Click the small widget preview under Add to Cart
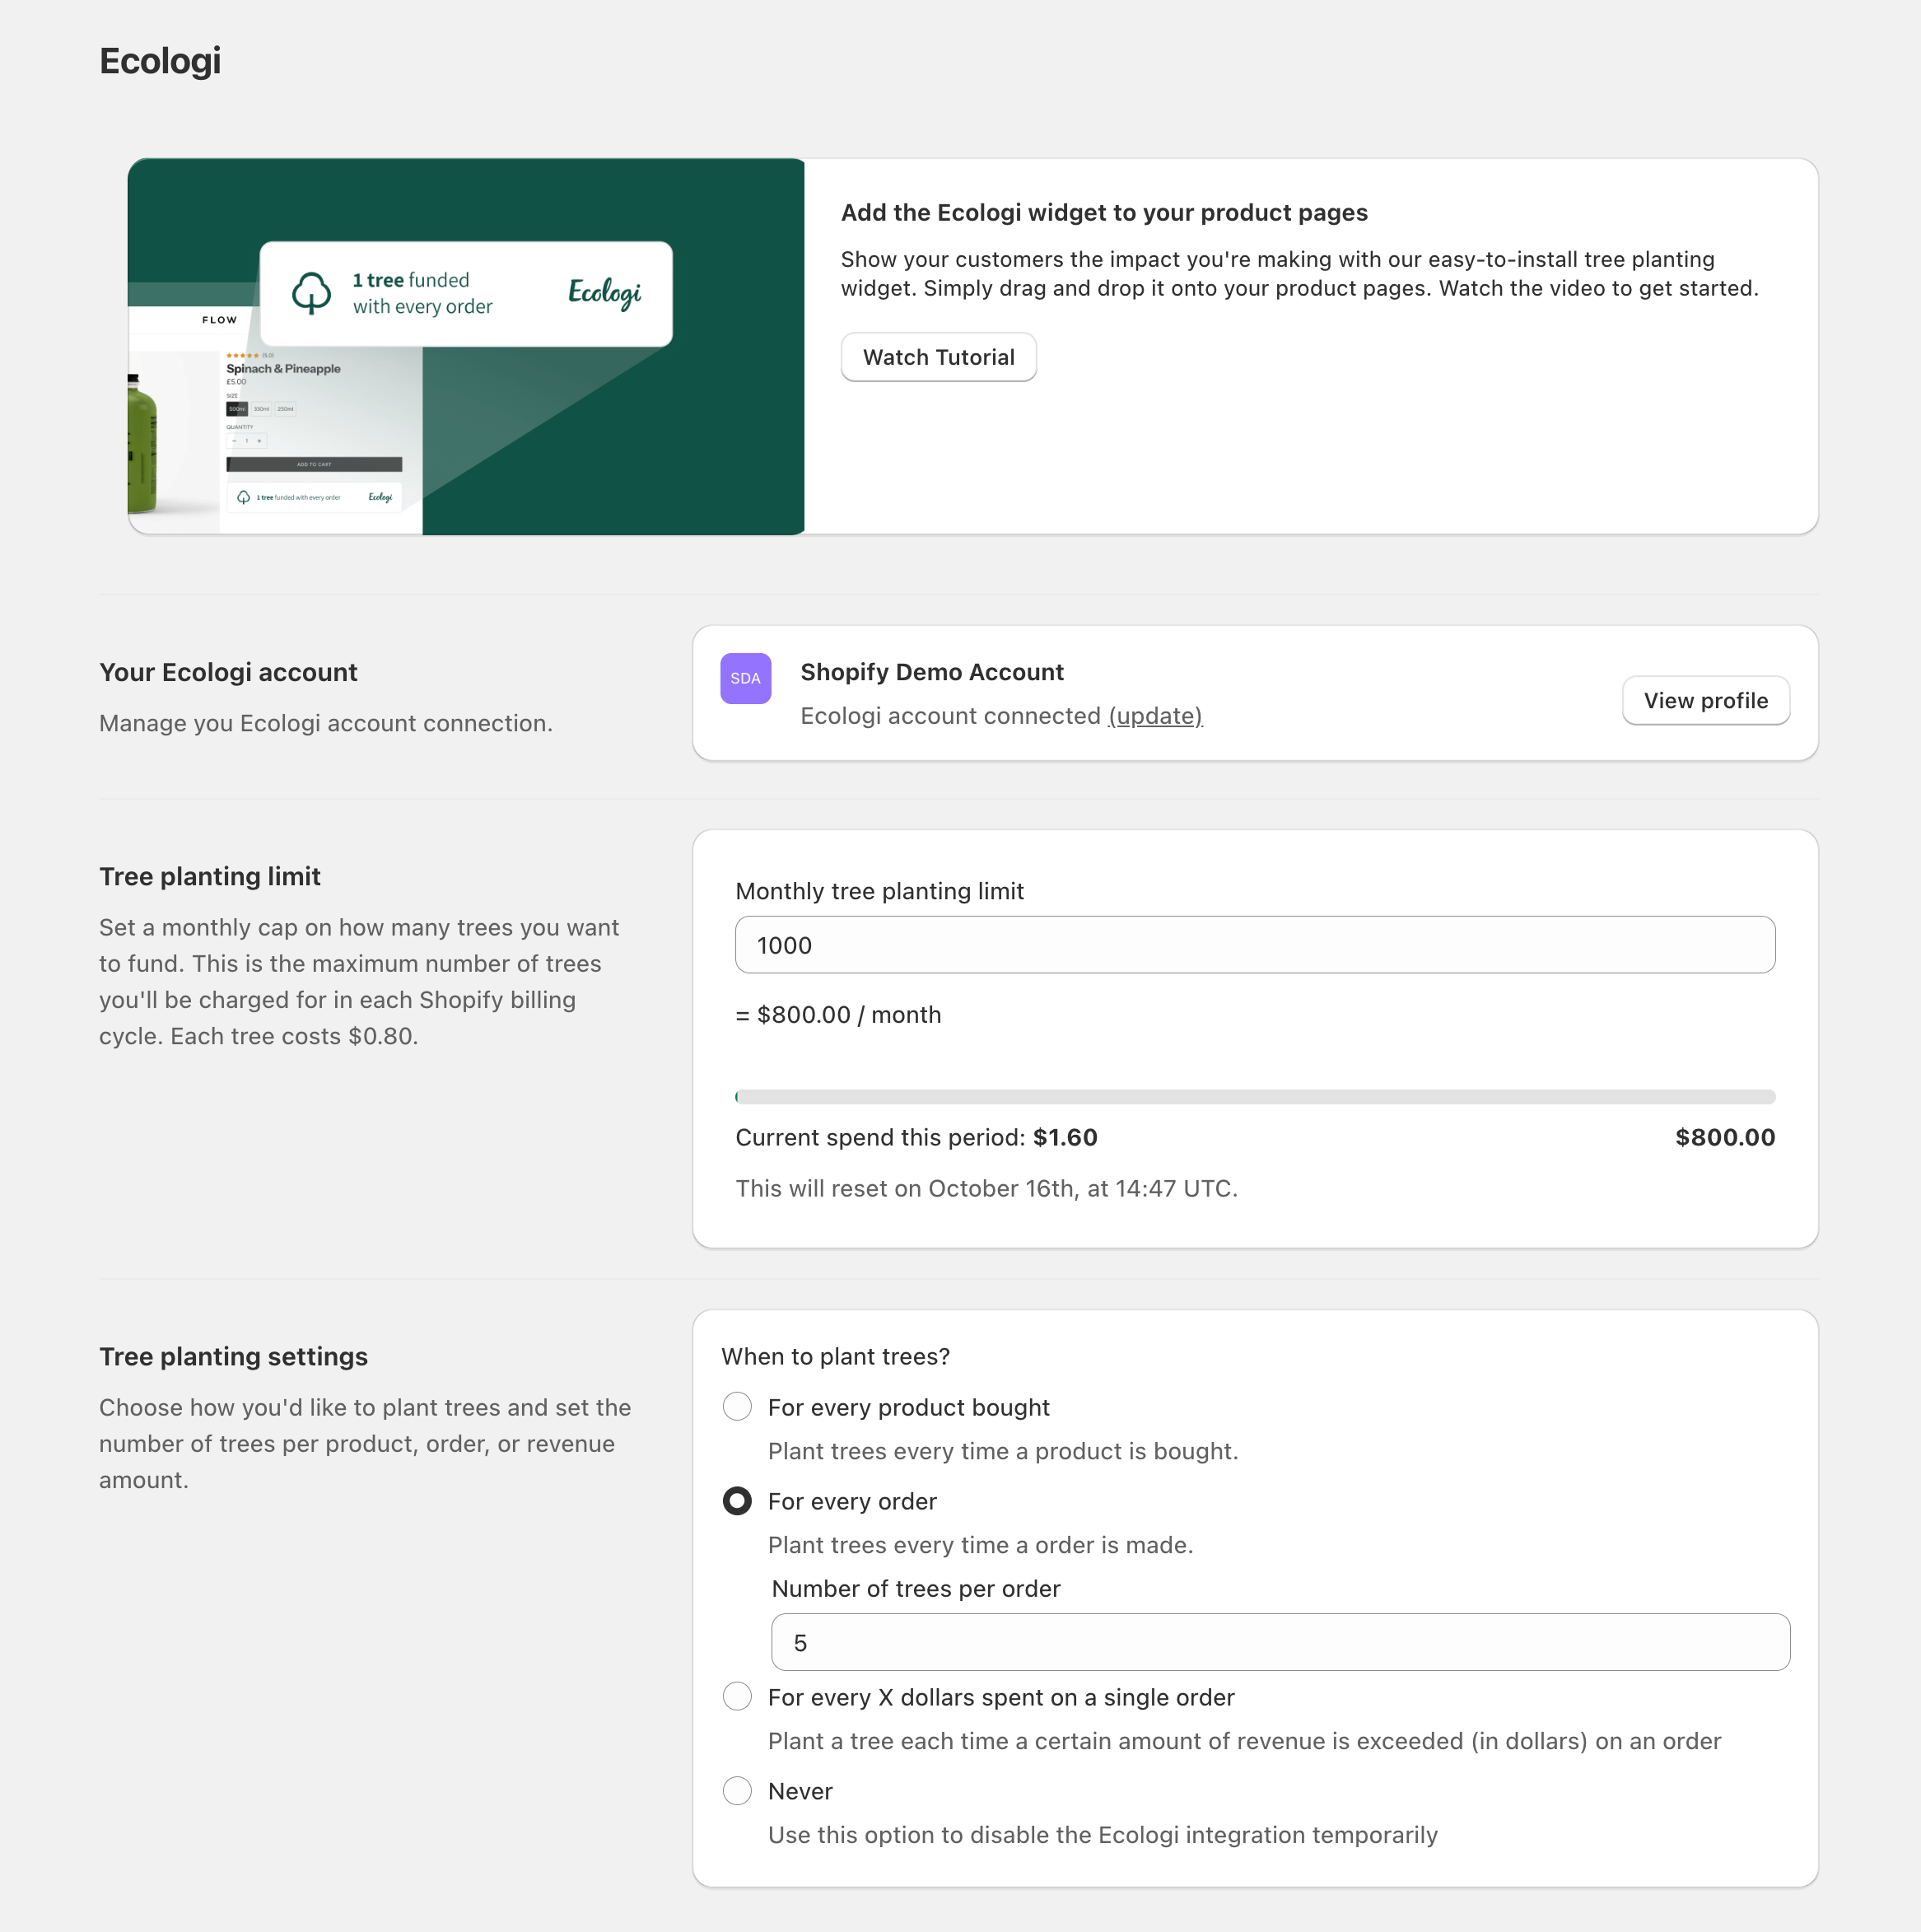 pos(314,497)
